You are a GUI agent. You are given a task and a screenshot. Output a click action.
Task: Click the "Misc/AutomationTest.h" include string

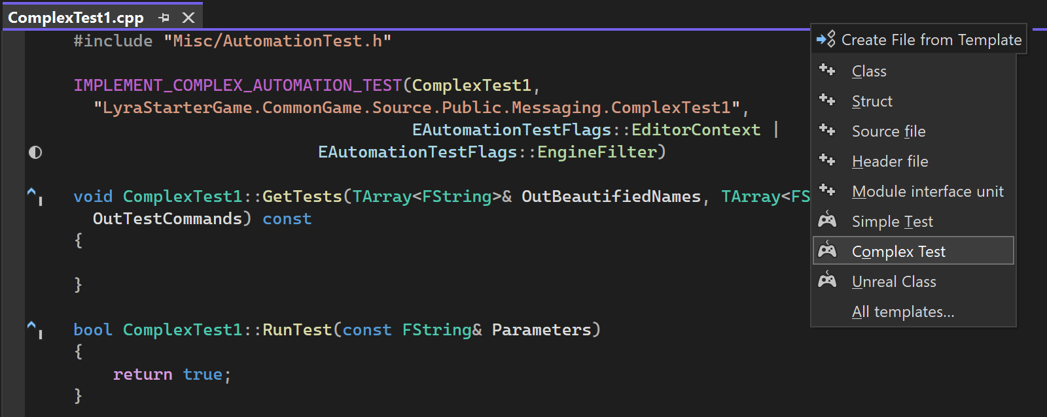click(277, 41)
